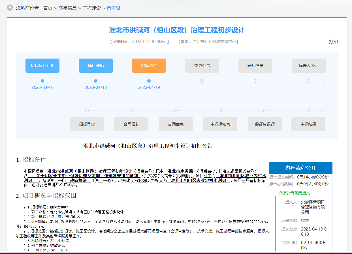The image size is (352, 254).
Task: Click the page title 淮北市洪碱河（相山区段）治理工程初步设计
Action: tap(177, 30)
